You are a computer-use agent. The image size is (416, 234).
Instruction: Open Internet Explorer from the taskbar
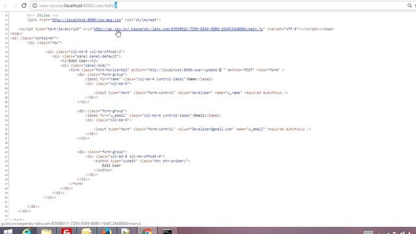pos(27,231)
